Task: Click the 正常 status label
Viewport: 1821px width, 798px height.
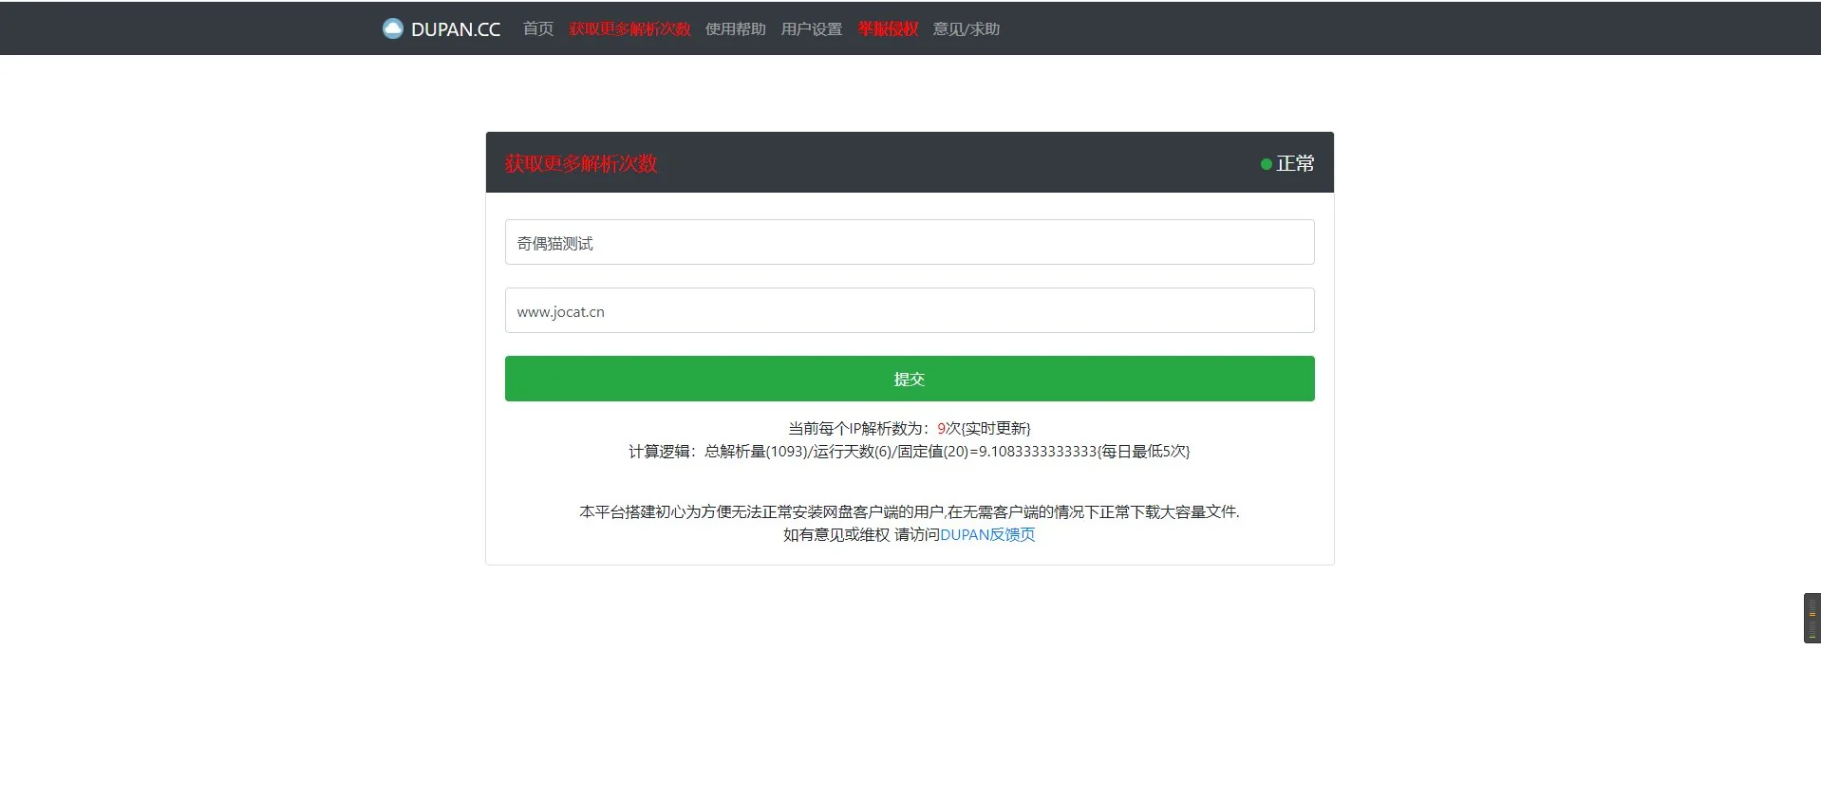Action: pos(1295,164)
